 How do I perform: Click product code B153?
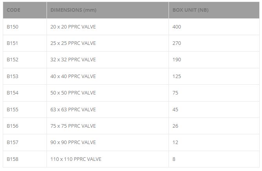13,76
